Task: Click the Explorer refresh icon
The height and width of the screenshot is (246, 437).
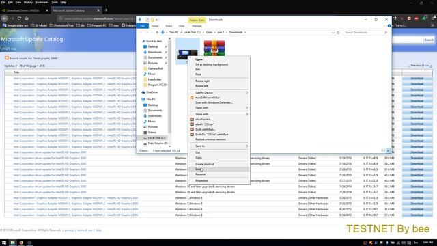Action: tap(338, 33)
